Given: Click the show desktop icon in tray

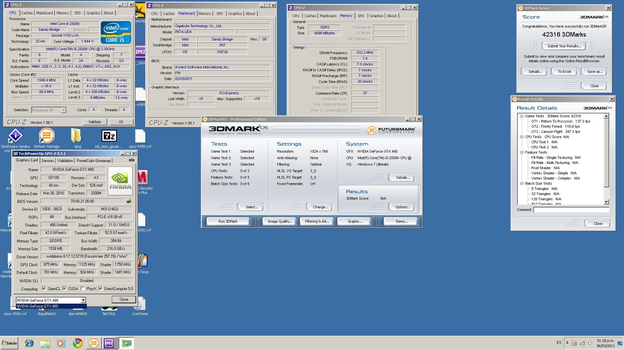Looking at the screenshot, I should tap(620, 343).
